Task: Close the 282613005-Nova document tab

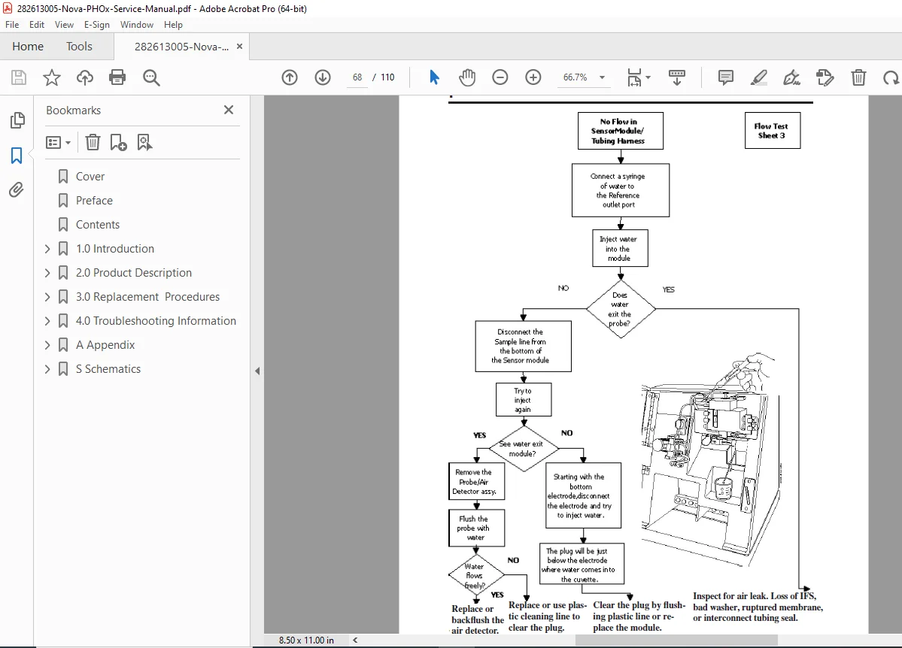Action: [x=239, y=46]
